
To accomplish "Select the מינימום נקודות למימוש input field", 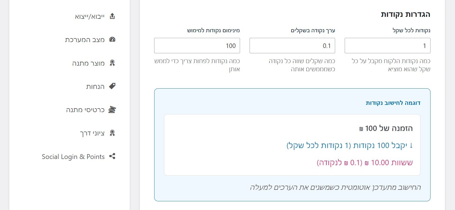I will tap(197, 46).
